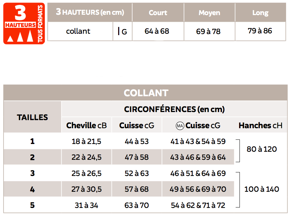Click the 'G' measurement cell
The image size is (291, 216).
pyautogui.click(x=122, y=31)
